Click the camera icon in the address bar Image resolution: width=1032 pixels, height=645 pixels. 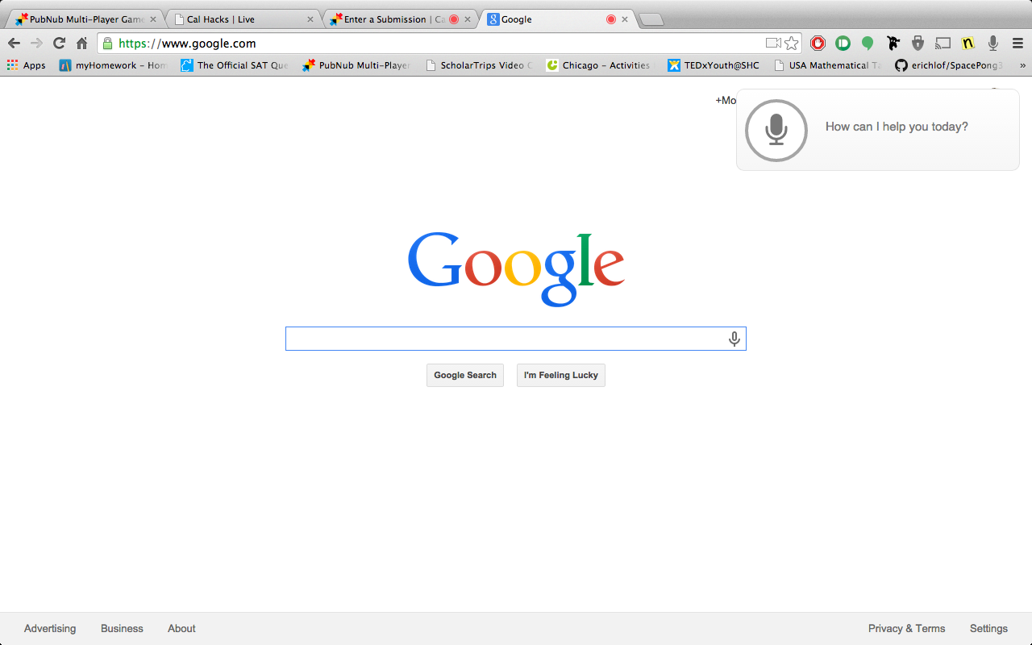[773, 44]
